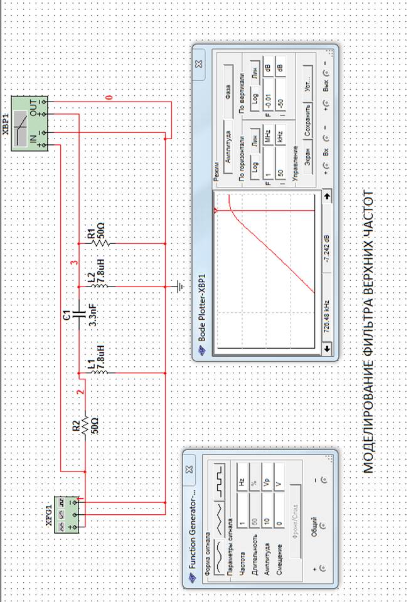
Task: Set vertical axis to Log
Action: click(255, 98)
